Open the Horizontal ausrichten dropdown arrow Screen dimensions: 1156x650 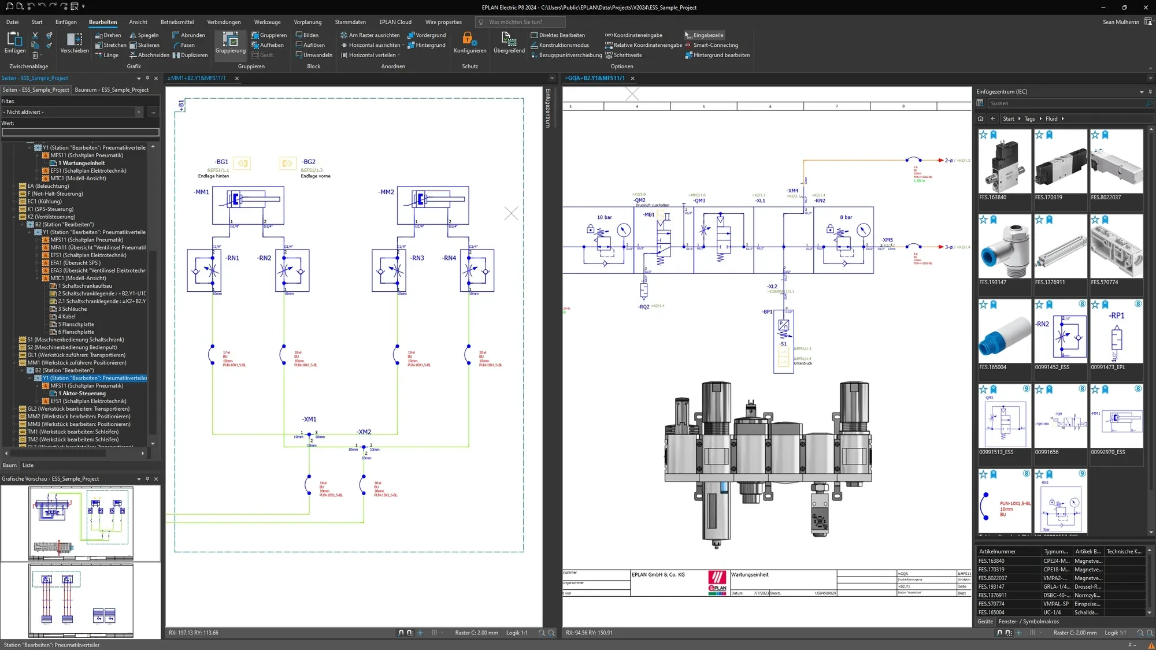click(x=403, y=45)
